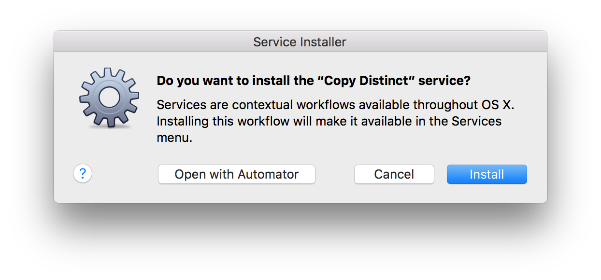Click the blue question mark help button
The image size is (601, 280).
click(83, 173)
